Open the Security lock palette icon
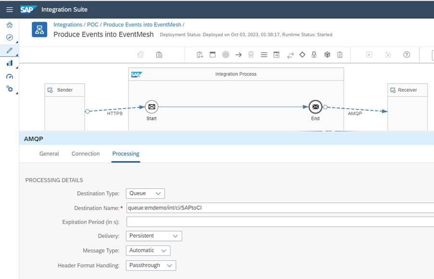The image size is (434, 279). (314, 55)
